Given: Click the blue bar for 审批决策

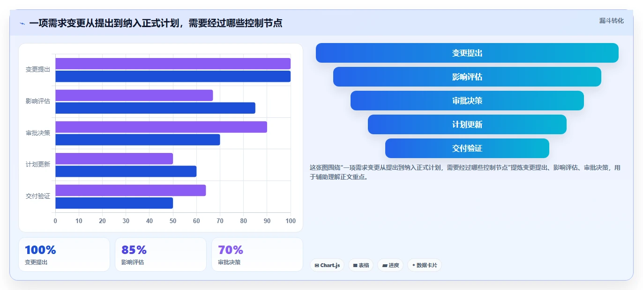Looking at the screenshot, I should 138,139.
